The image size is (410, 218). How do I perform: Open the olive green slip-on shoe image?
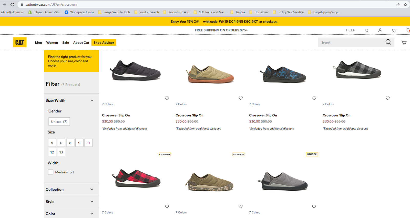click(x=210, y=182)
